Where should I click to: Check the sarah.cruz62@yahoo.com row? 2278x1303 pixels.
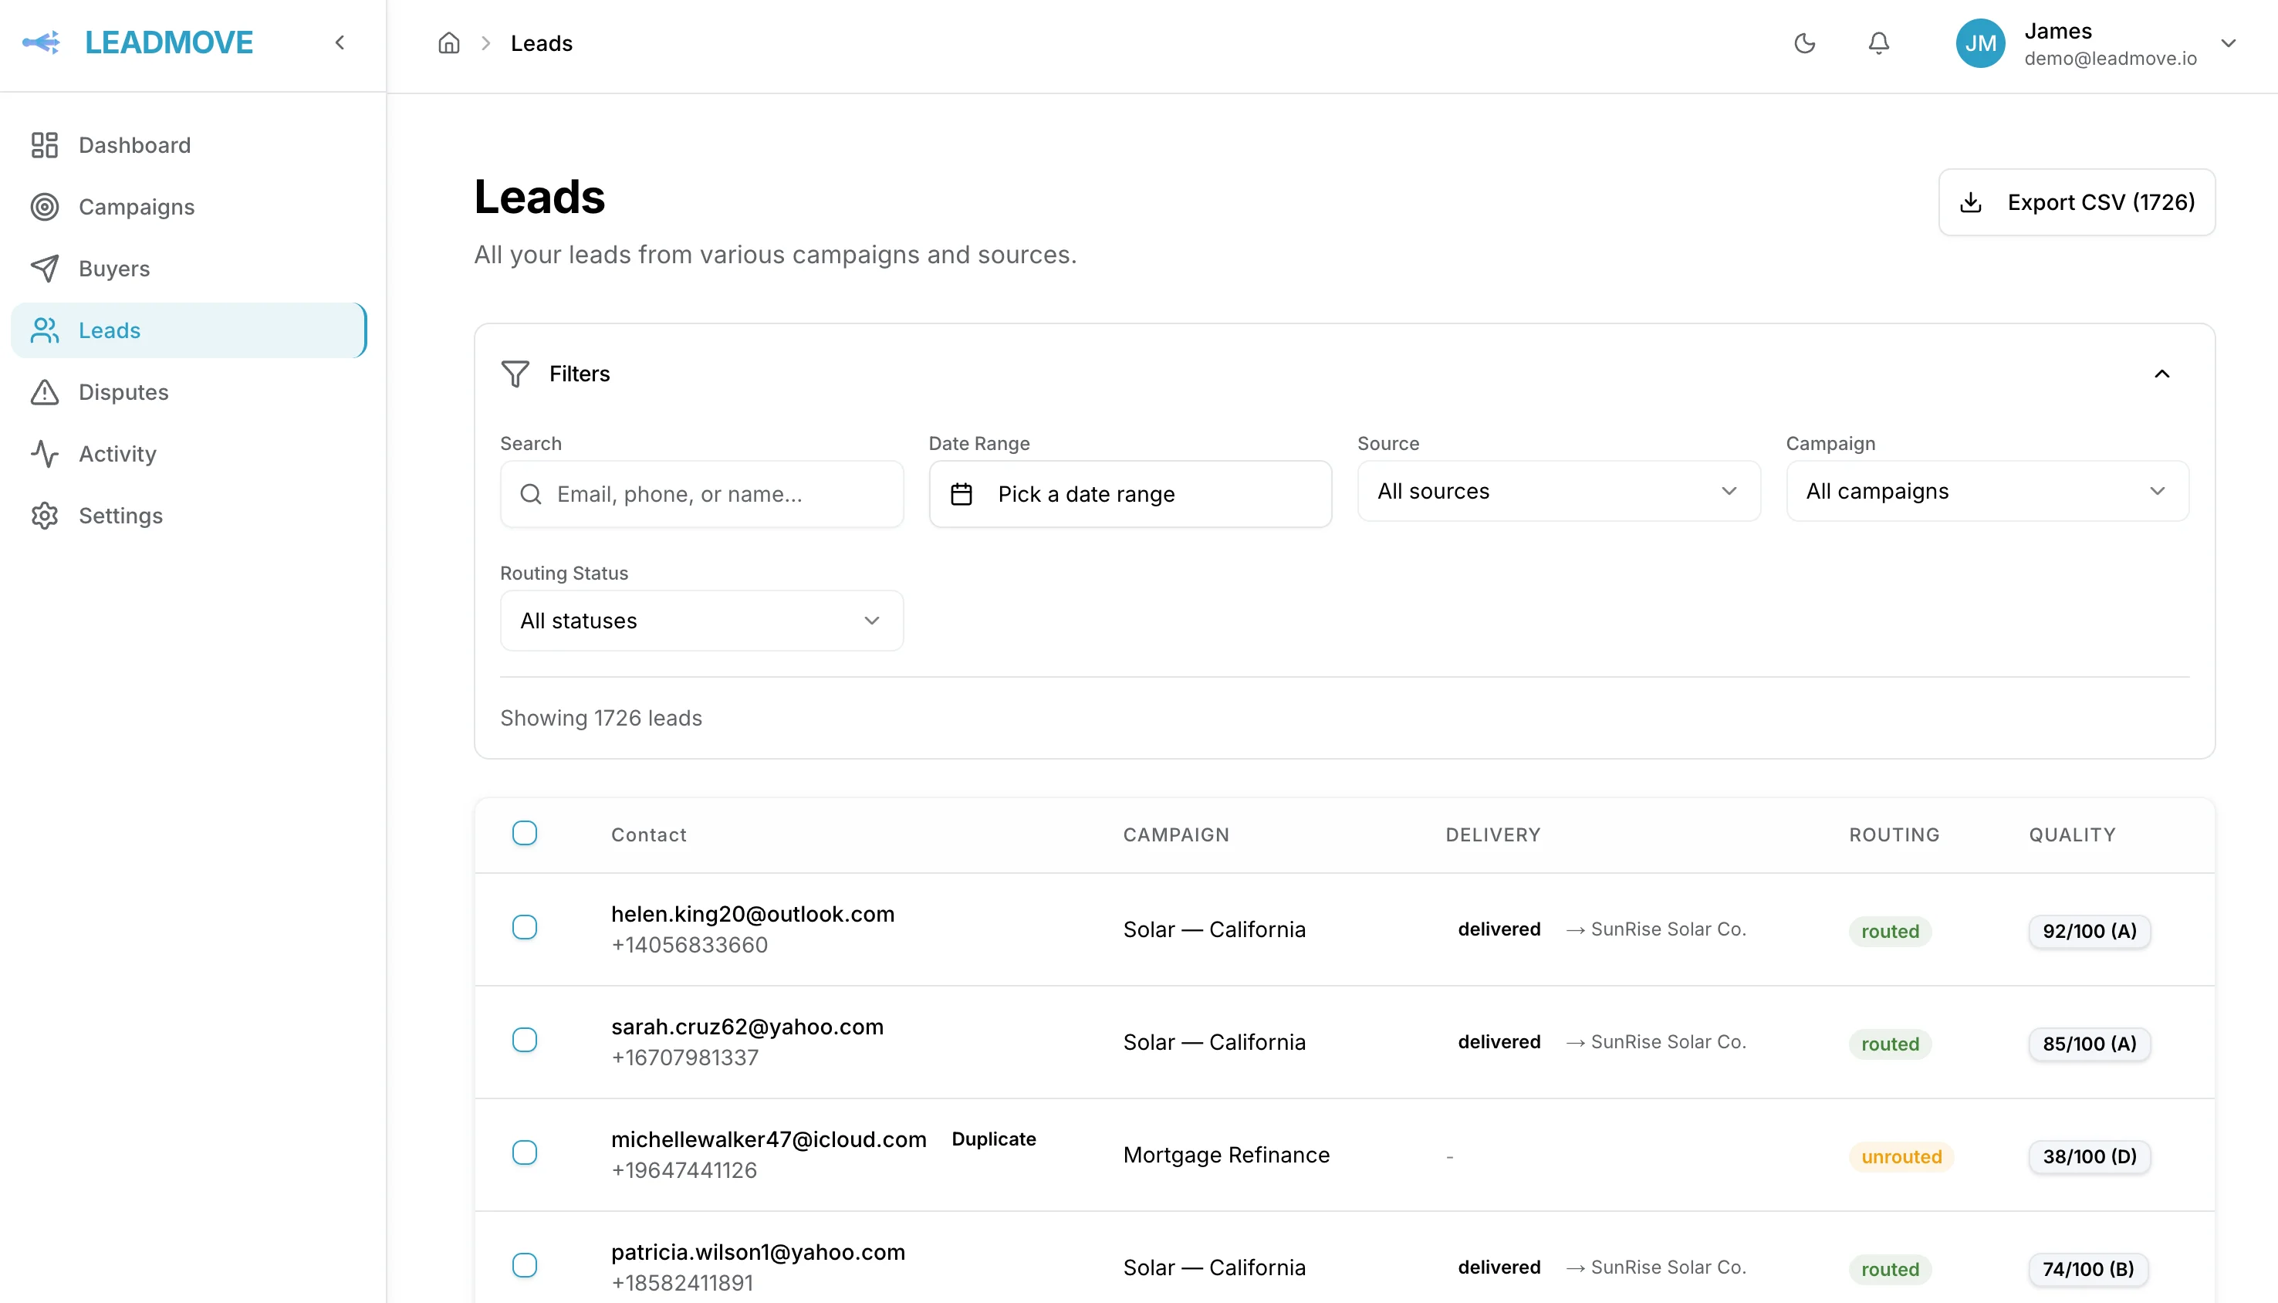pos(525,1040)
